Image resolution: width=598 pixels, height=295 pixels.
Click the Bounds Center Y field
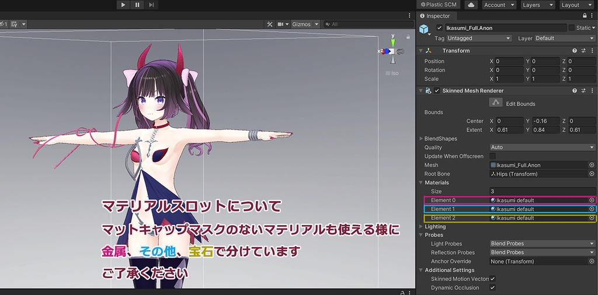(x=545, y=121)
